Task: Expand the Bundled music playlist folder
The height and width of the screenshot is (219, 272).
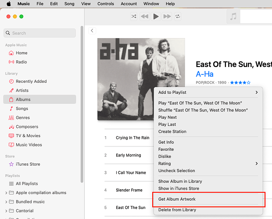Action: tap(6, 202)
